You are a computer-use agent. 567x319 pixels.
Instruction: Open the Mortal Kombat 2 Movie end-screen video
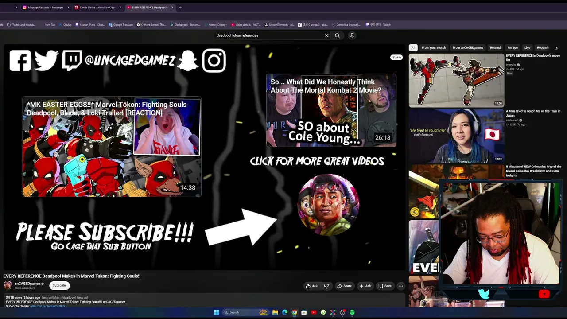(331, 110)
